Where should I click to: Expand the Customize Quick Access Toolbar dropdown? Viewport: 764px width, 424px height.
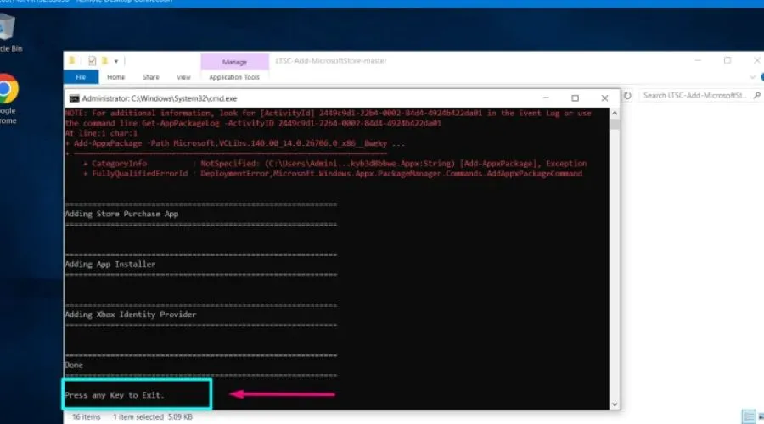coord(115,61)
